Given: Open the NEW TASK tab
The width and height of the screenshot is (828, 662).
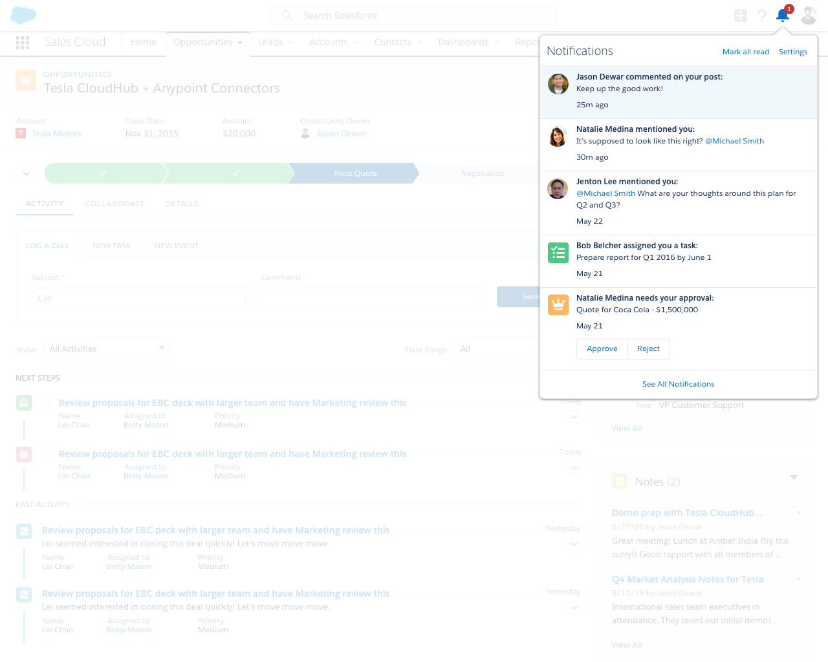Looking at the screenshot, I should pyautogui.click(x=111, y=245).
